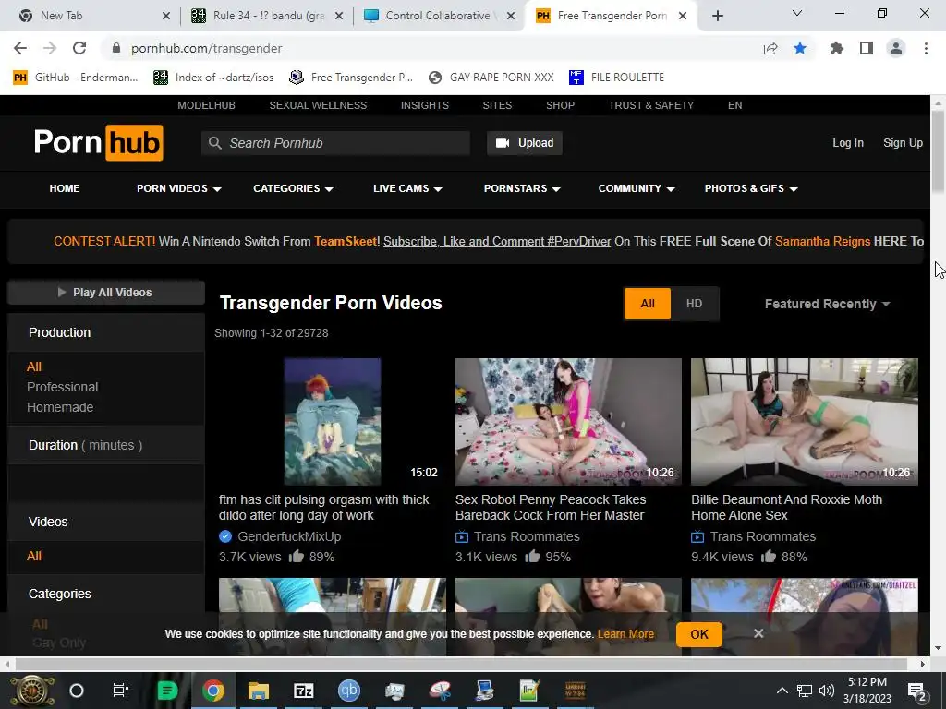Click the verified check badge beside GenderfuckMixUp
The width and height of the screenshot is (946, 709).
[x=225, y=536]
